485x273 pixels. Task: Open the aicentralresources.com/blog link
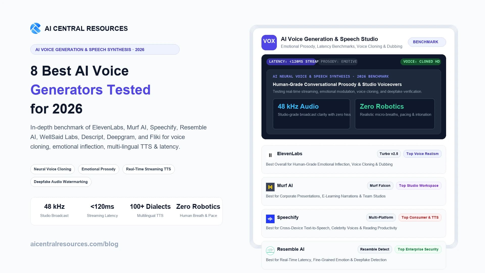pyautogui.click(x=74, y=244)
